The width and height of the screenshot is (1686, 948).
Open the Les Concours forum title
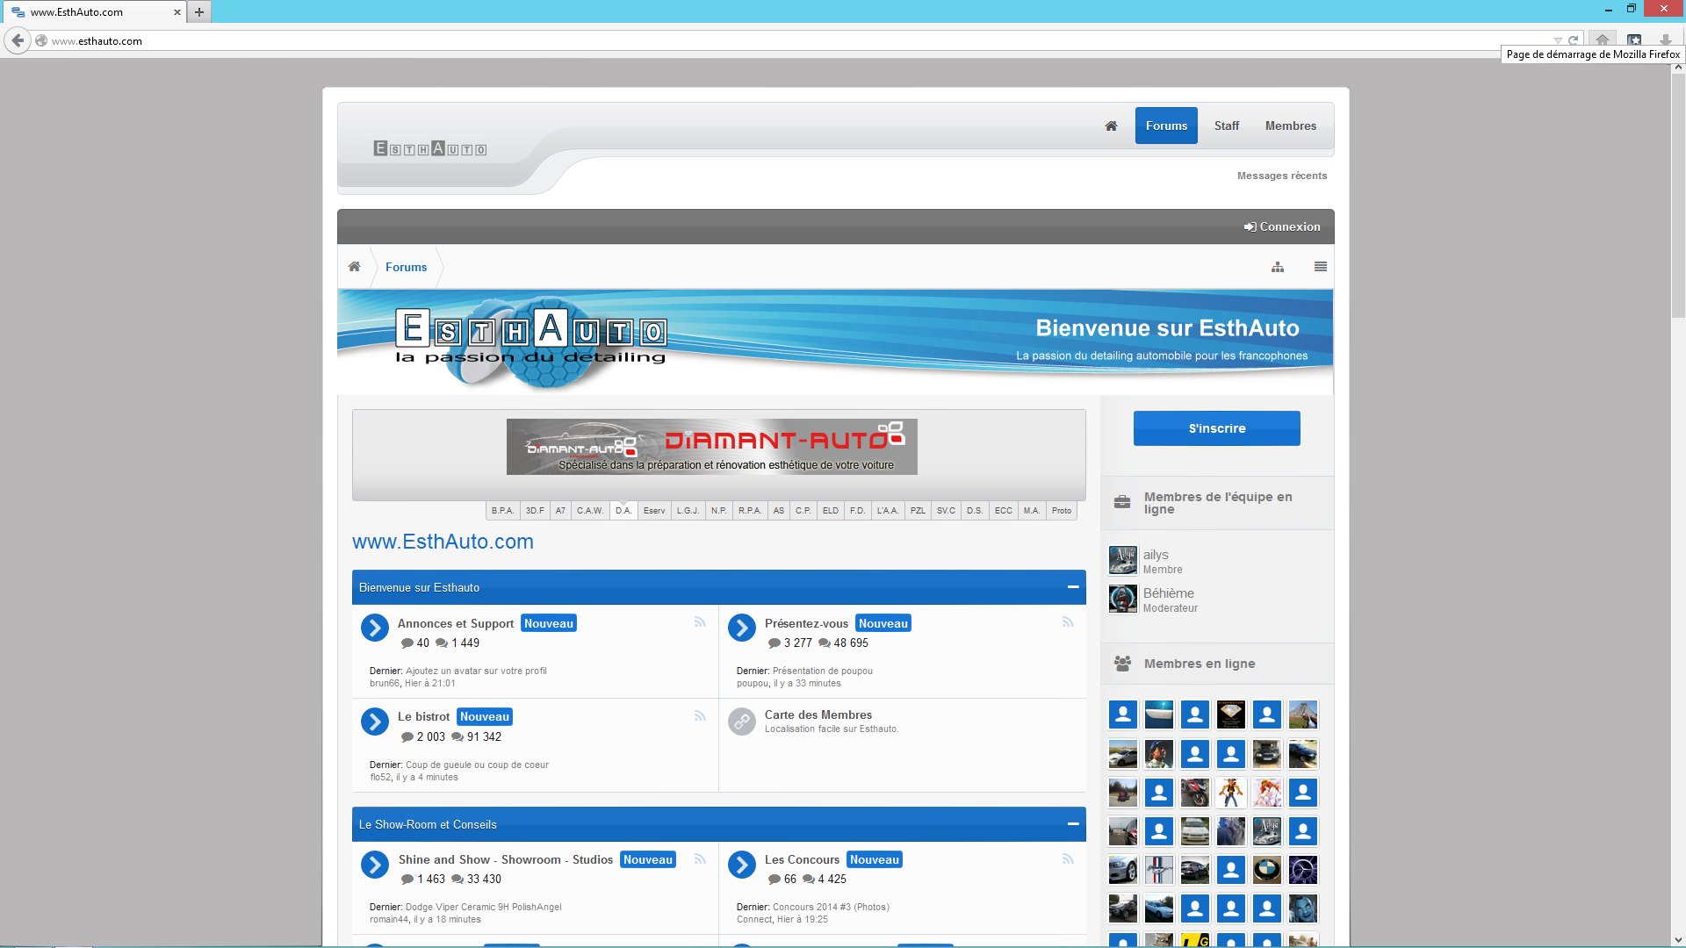[x=802, y=859]
